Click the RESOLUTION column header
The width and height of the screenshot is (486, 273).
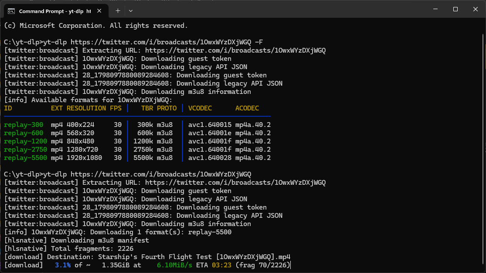[86, 108]
